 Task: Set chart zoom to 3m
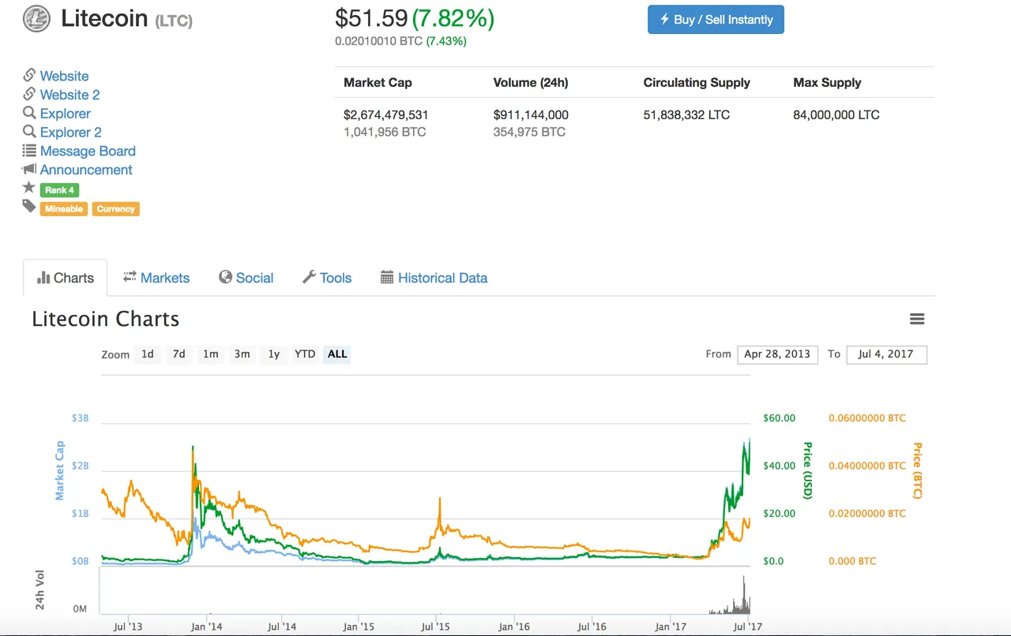pos(242,354)
